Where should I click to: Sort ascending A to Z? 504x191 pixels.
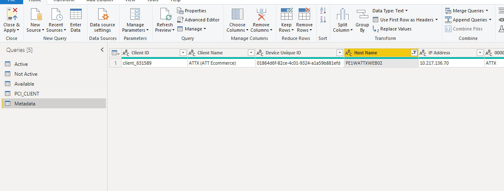tap(323, 10)
